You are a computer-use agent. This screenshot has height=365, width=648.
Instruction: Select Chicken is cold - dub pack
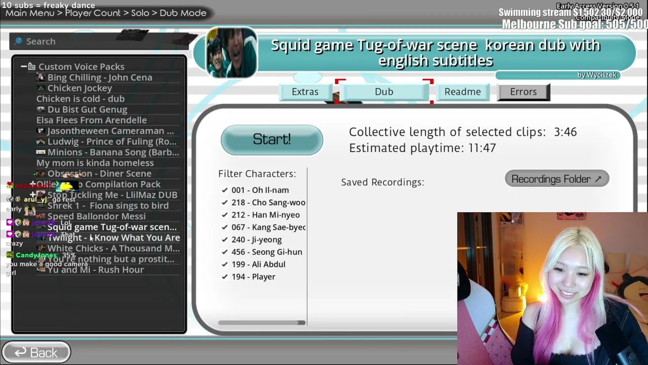pos(80,99)
